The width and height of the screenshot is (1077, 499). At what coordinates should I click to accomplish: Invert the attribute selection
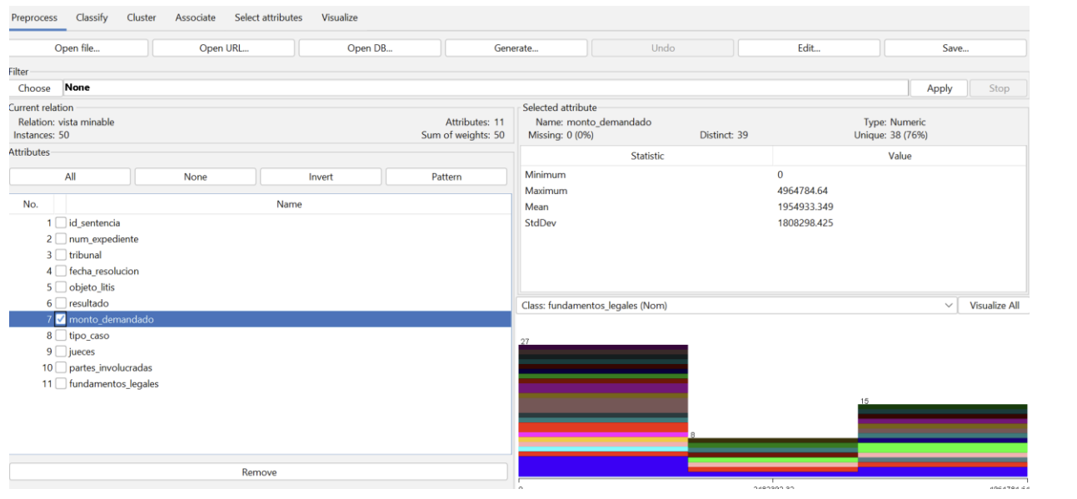(x=321, y=177)
